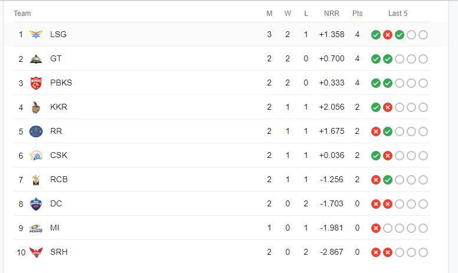
Task: Click the Pts column header
Action: pos(357,14)
